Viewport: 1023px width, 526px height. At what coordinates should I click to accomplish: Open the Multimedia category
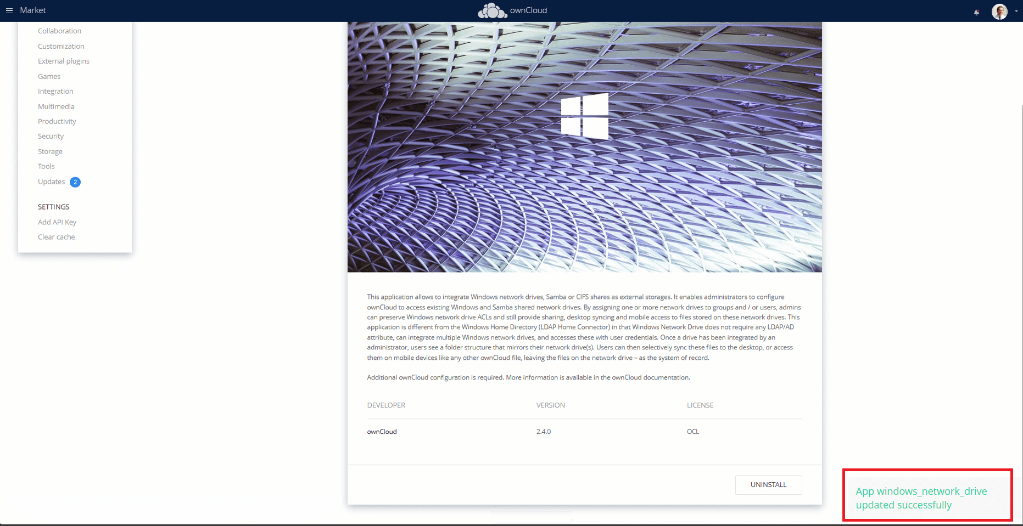click(56, 107)
